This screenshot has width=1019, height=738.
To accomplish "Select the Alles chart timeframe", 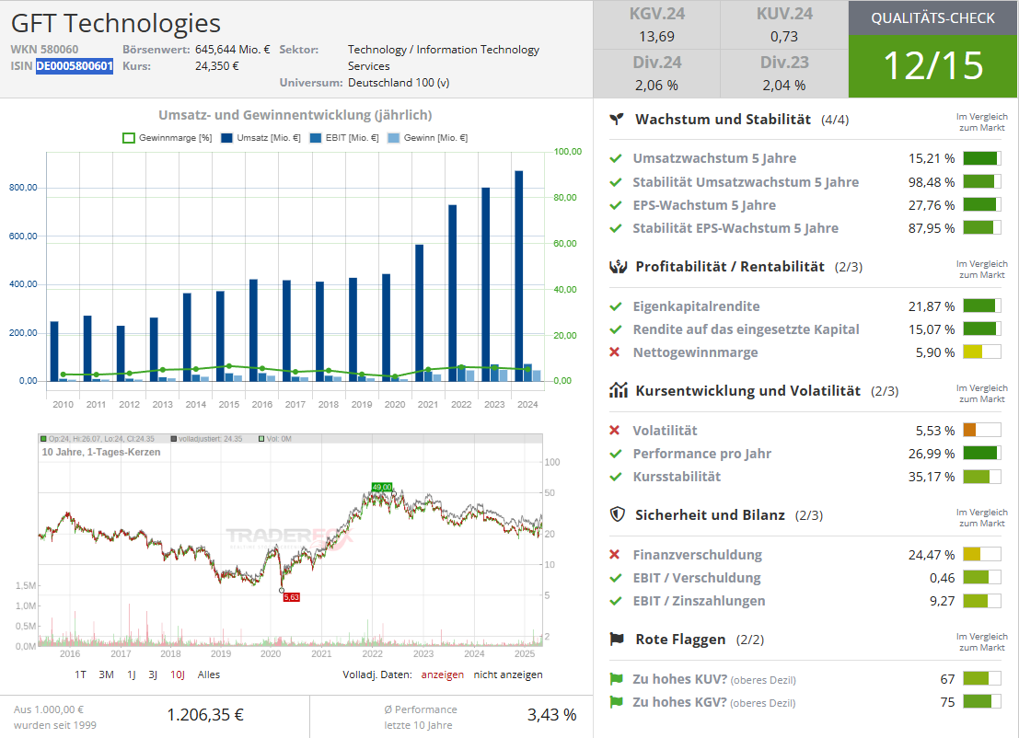I will tap(209, 675).
